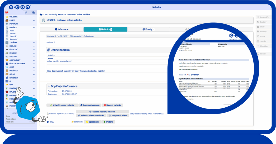Click QML in the breadcrumb
The width and height of the screenshot is (276, 144).
pyautogui.click(x=46, y=15)
